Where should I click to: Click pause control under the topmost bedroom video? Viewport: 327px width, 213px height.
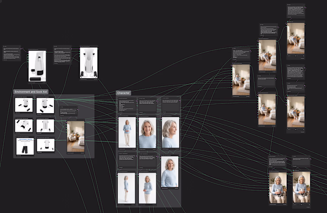(296, 56)
